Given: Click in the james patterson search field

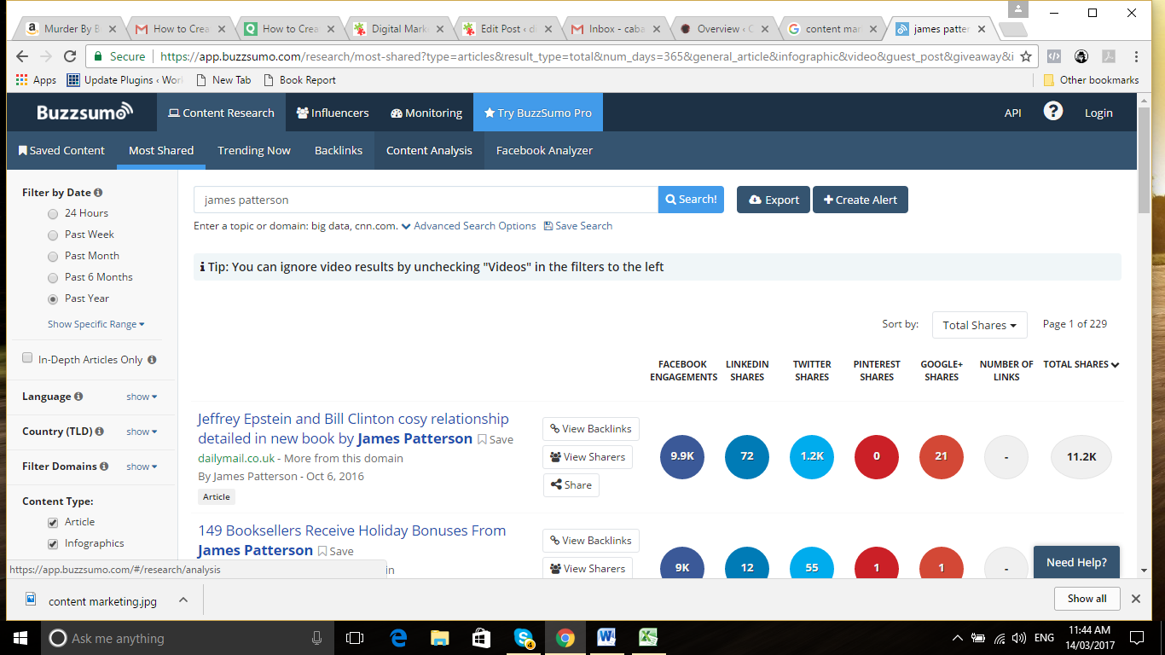Looking at the screenshot, I should 426,200.
